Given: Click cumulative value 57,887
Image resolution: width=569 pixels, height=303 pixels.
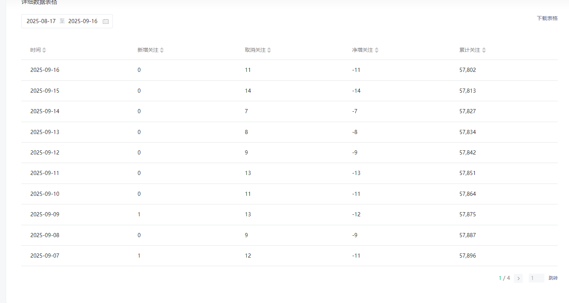Looking at the screenshot, I should point(468,235).
